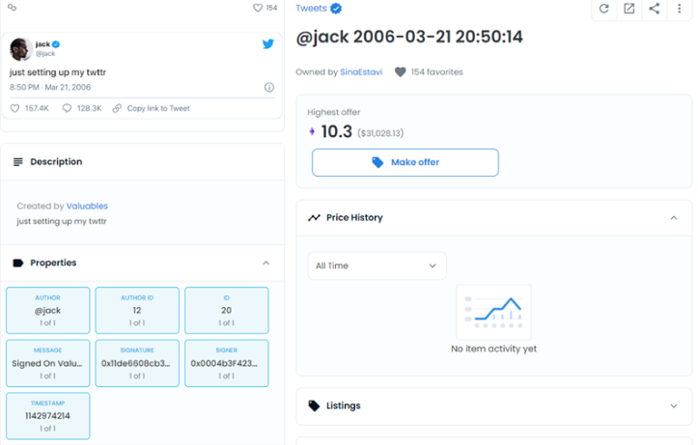
Task: Select the SIGNATURE 0x11de6608cb3... tile
Action: click(137, 363)
